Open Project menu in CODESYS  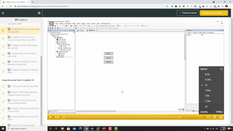62,24
